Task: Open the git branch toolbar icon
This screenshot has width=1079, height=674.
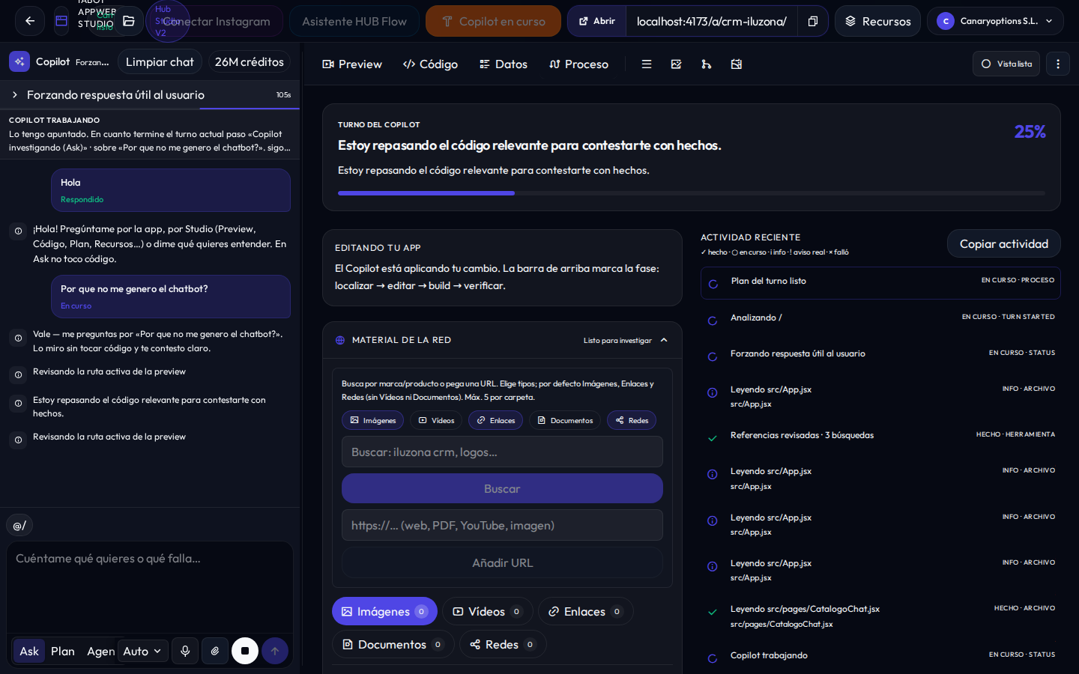Action: click(x=707, y=64)
